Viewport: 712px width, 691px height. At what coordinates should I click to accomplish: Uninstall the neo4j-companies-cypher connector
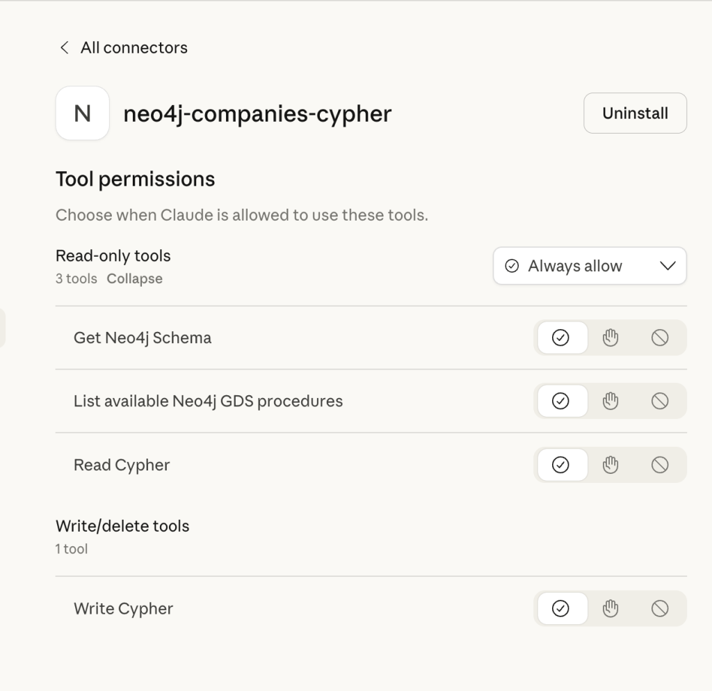634,113
